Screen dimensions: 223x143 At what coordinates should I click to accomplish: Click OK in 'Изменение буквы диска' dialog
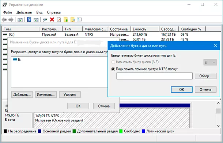(x=78, y=106)
